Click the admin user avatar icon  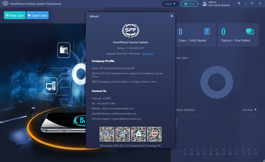coord(205,4)
